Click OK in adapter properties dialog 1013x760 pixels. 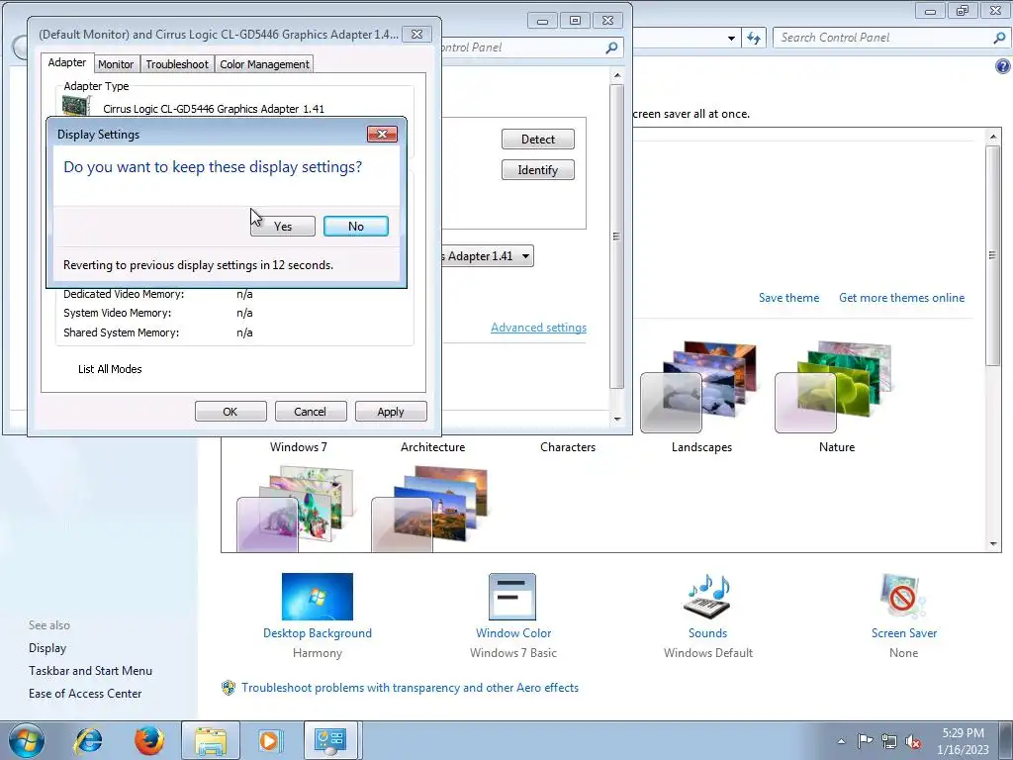click(230, 412)
